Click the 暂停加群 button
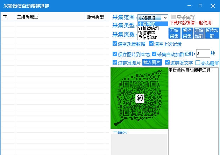The width and height of the screenshot is (220, 155). point(212,33)
